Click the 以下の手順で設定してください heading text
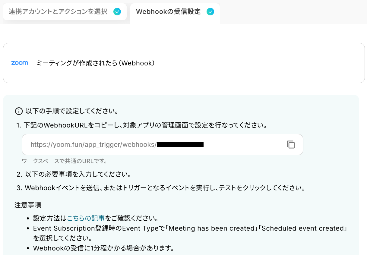The height and width of the screenshot is (255, 367). pyautogui.click(x=71, y=111)
